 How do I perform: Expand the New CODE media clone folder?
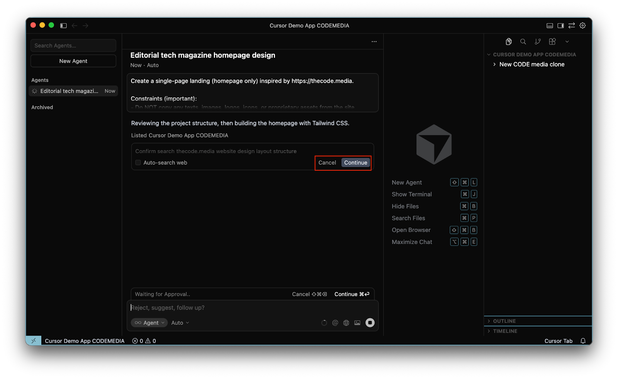[531, 64]
